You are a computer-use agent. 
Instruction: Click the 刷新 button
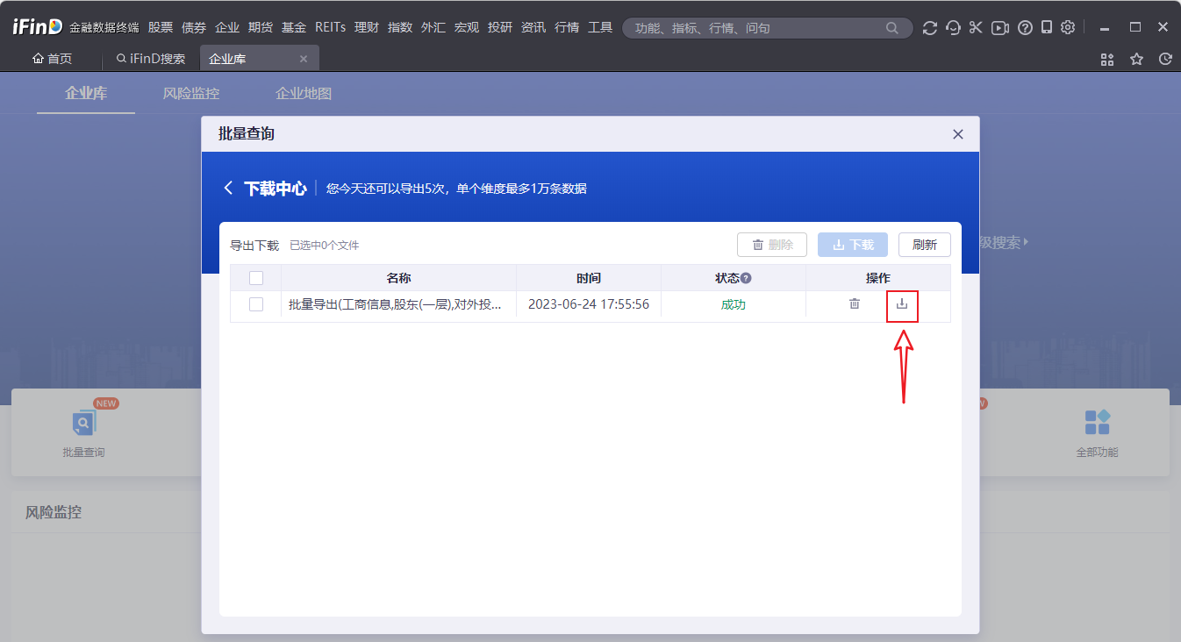coord(924,245)
